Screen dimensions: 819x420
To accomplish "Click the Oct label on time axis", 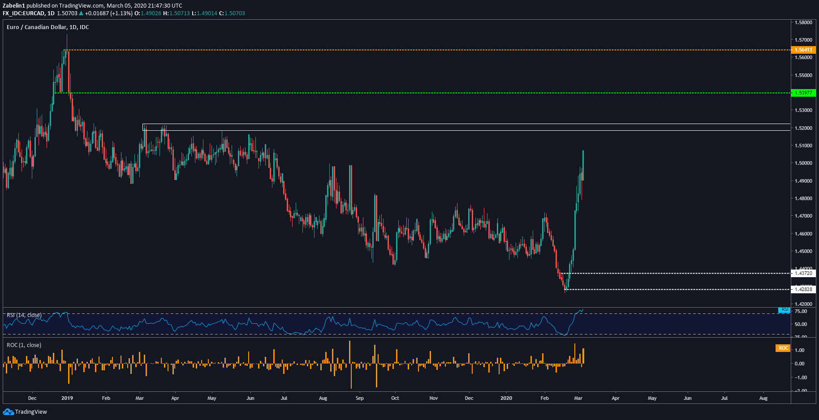I will (x=395, y=398).
